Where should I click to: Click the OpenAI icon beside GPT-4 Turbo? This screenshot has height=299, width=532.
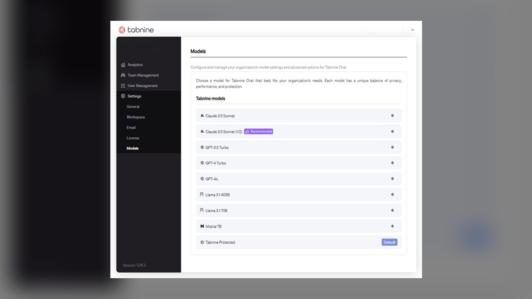pyautogui.click(x=202, y=163)
